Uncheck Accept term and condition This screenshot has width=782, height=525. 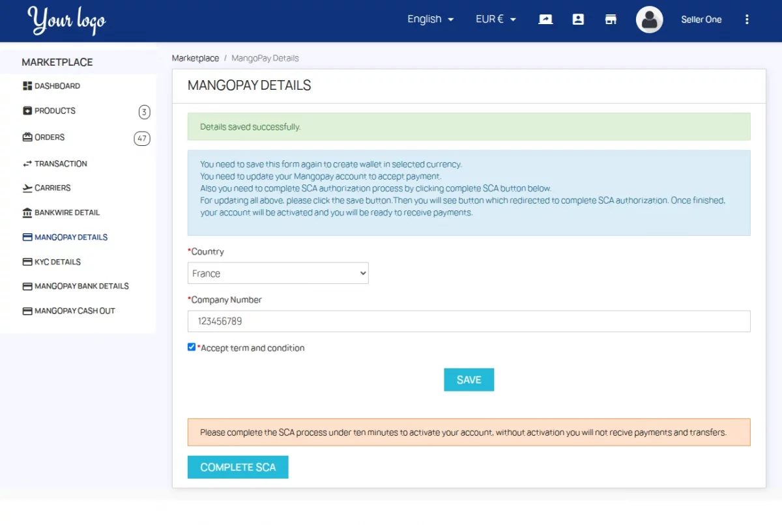click(x=191, y=347)
